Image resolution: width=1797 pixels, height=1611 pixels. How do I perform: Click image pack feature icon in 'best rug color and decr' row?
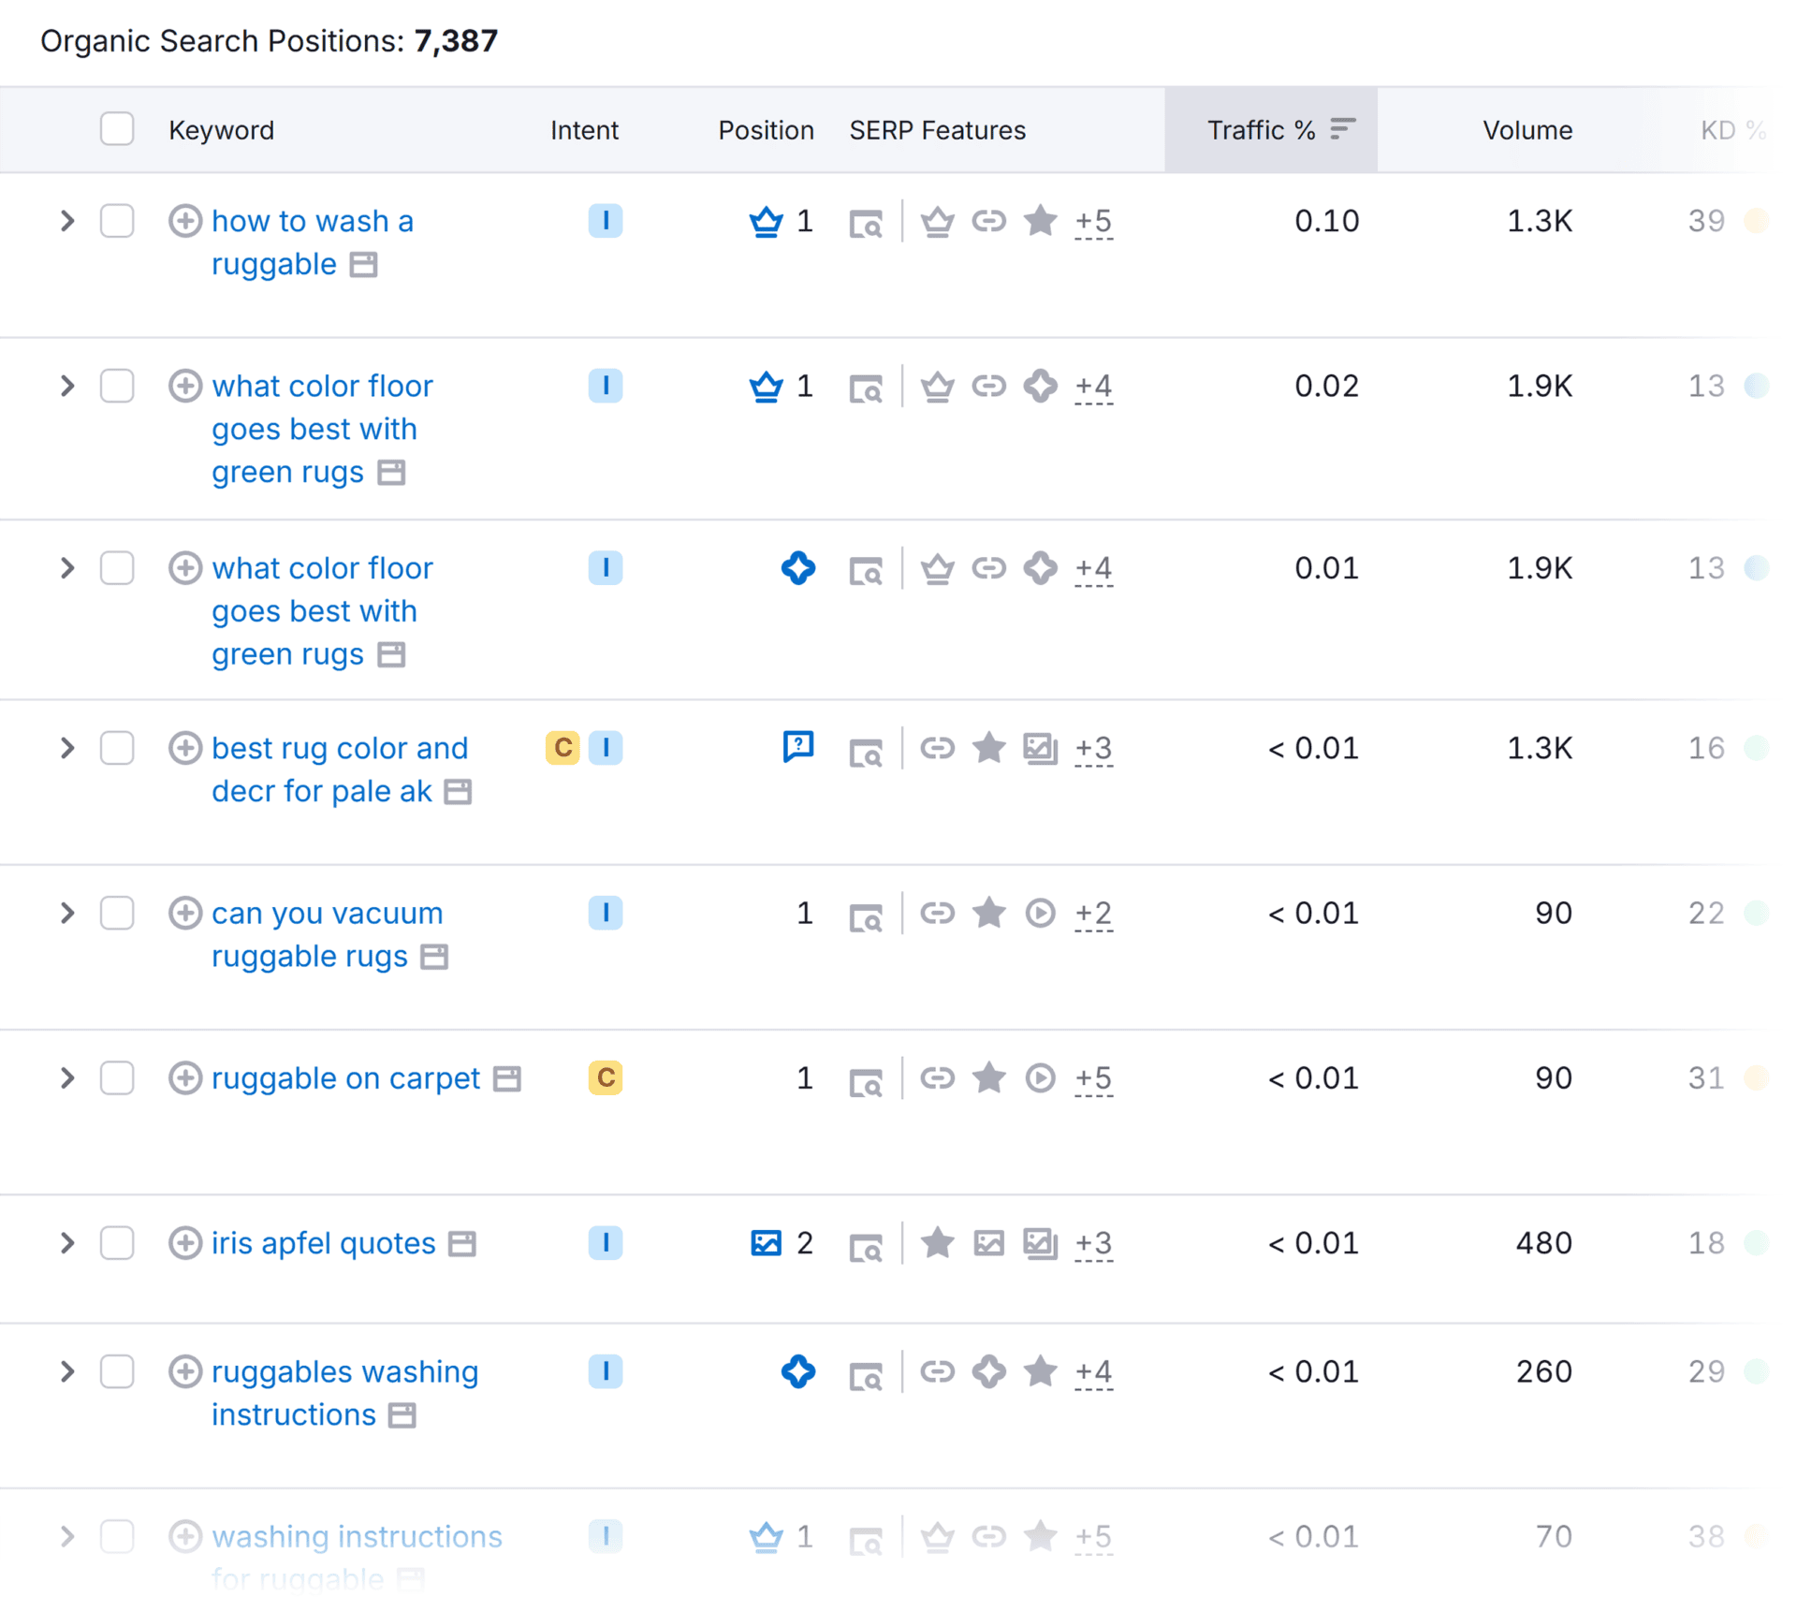click(1040, 748)
